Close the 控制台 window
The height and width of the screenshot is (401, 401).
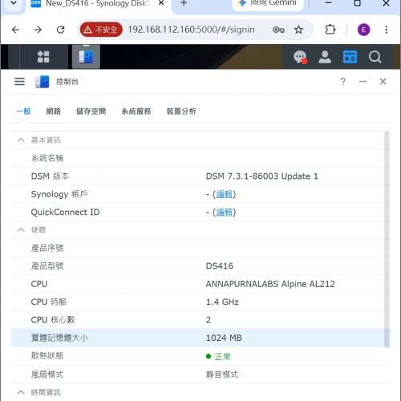(x=383, y=81)
